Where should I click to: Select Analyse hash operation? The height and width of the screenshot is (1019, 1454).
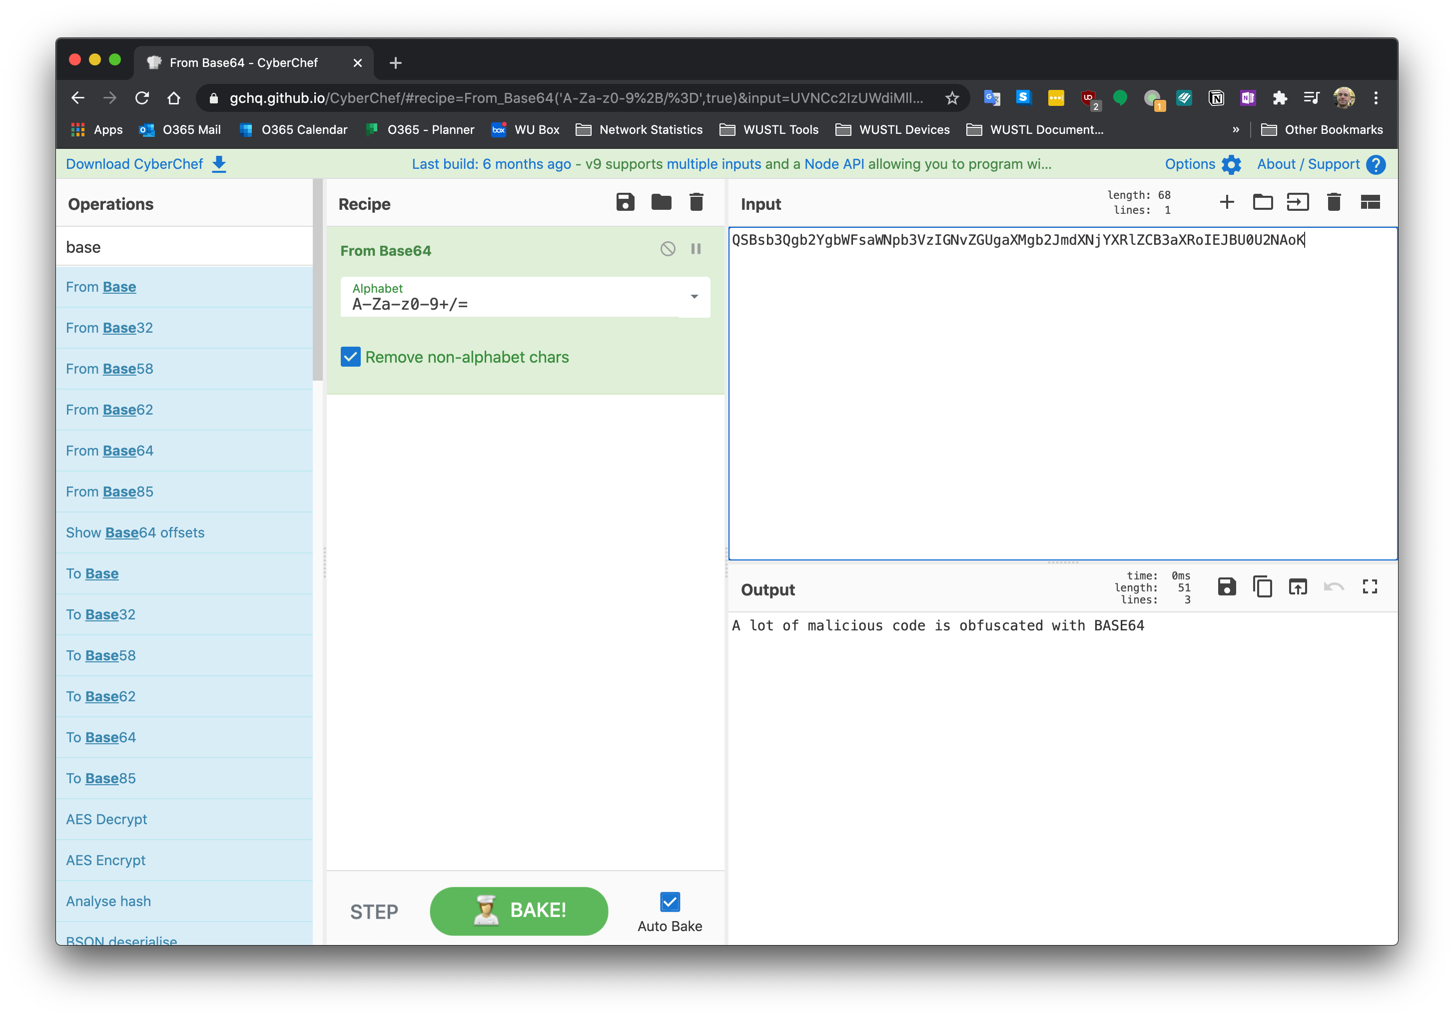pos(184,901)
